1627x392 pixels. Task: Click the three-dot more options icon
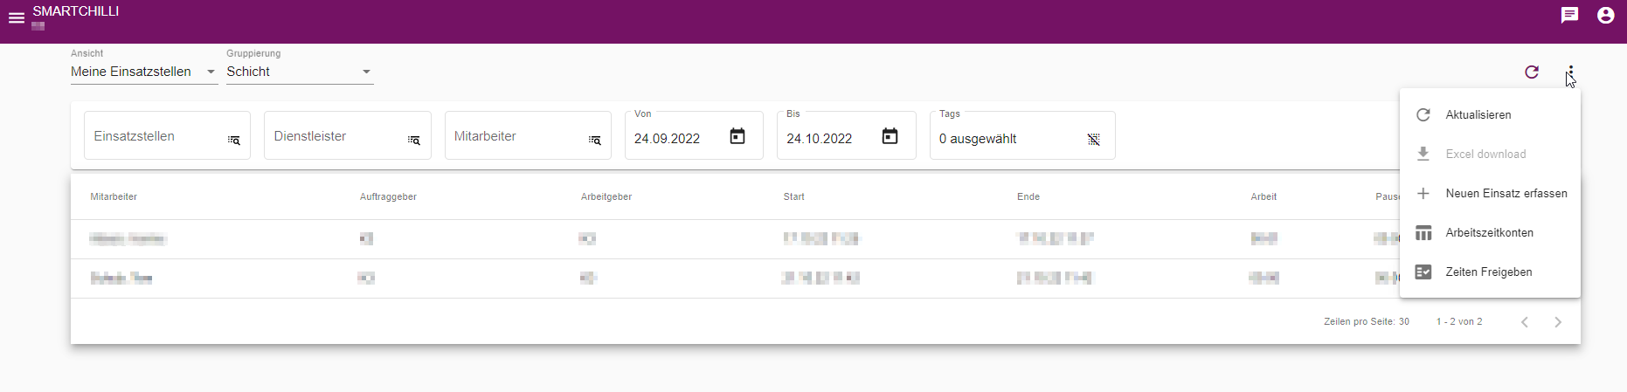pyautogui.click(x=1570, y=72)
